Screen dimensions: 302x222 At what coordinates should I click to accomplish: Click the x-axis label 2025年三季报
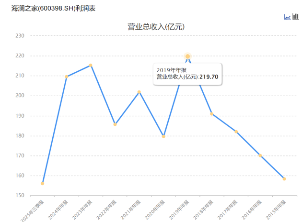[32, 211]
